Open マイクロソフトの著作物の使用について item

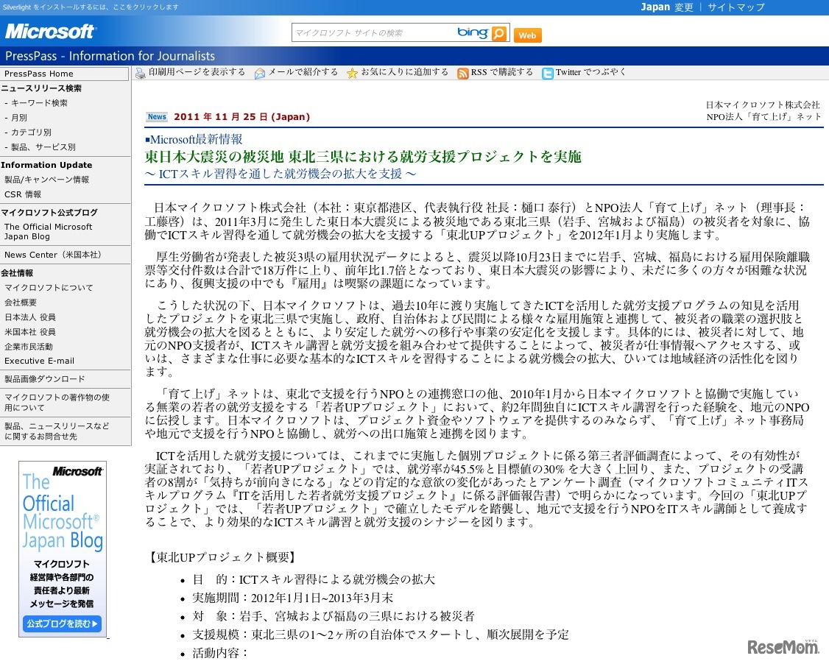57,403
